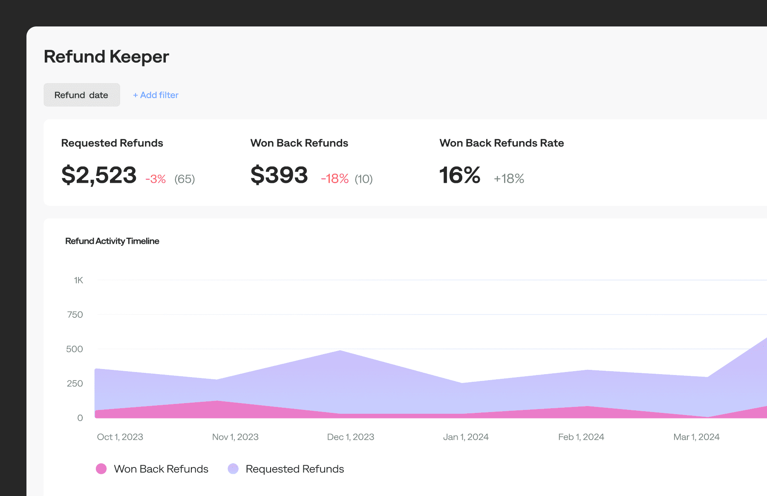
Task: Click the December peak on the chart
Action: (340, 354)
